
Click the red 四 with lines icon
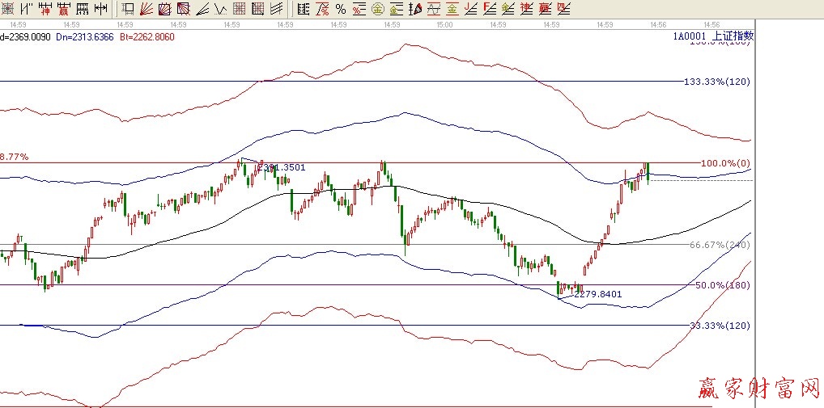click(x=563, y=9)
